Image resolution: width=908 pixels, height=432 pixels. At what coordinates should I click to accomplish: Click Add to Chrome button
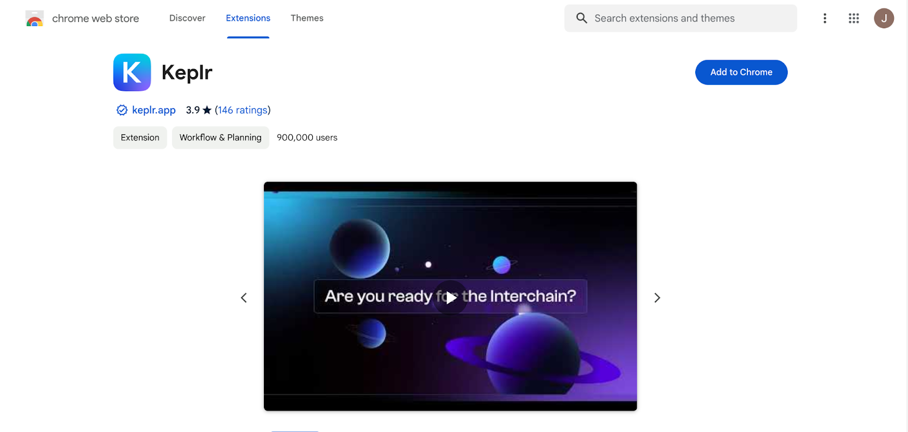pos(741,73)
